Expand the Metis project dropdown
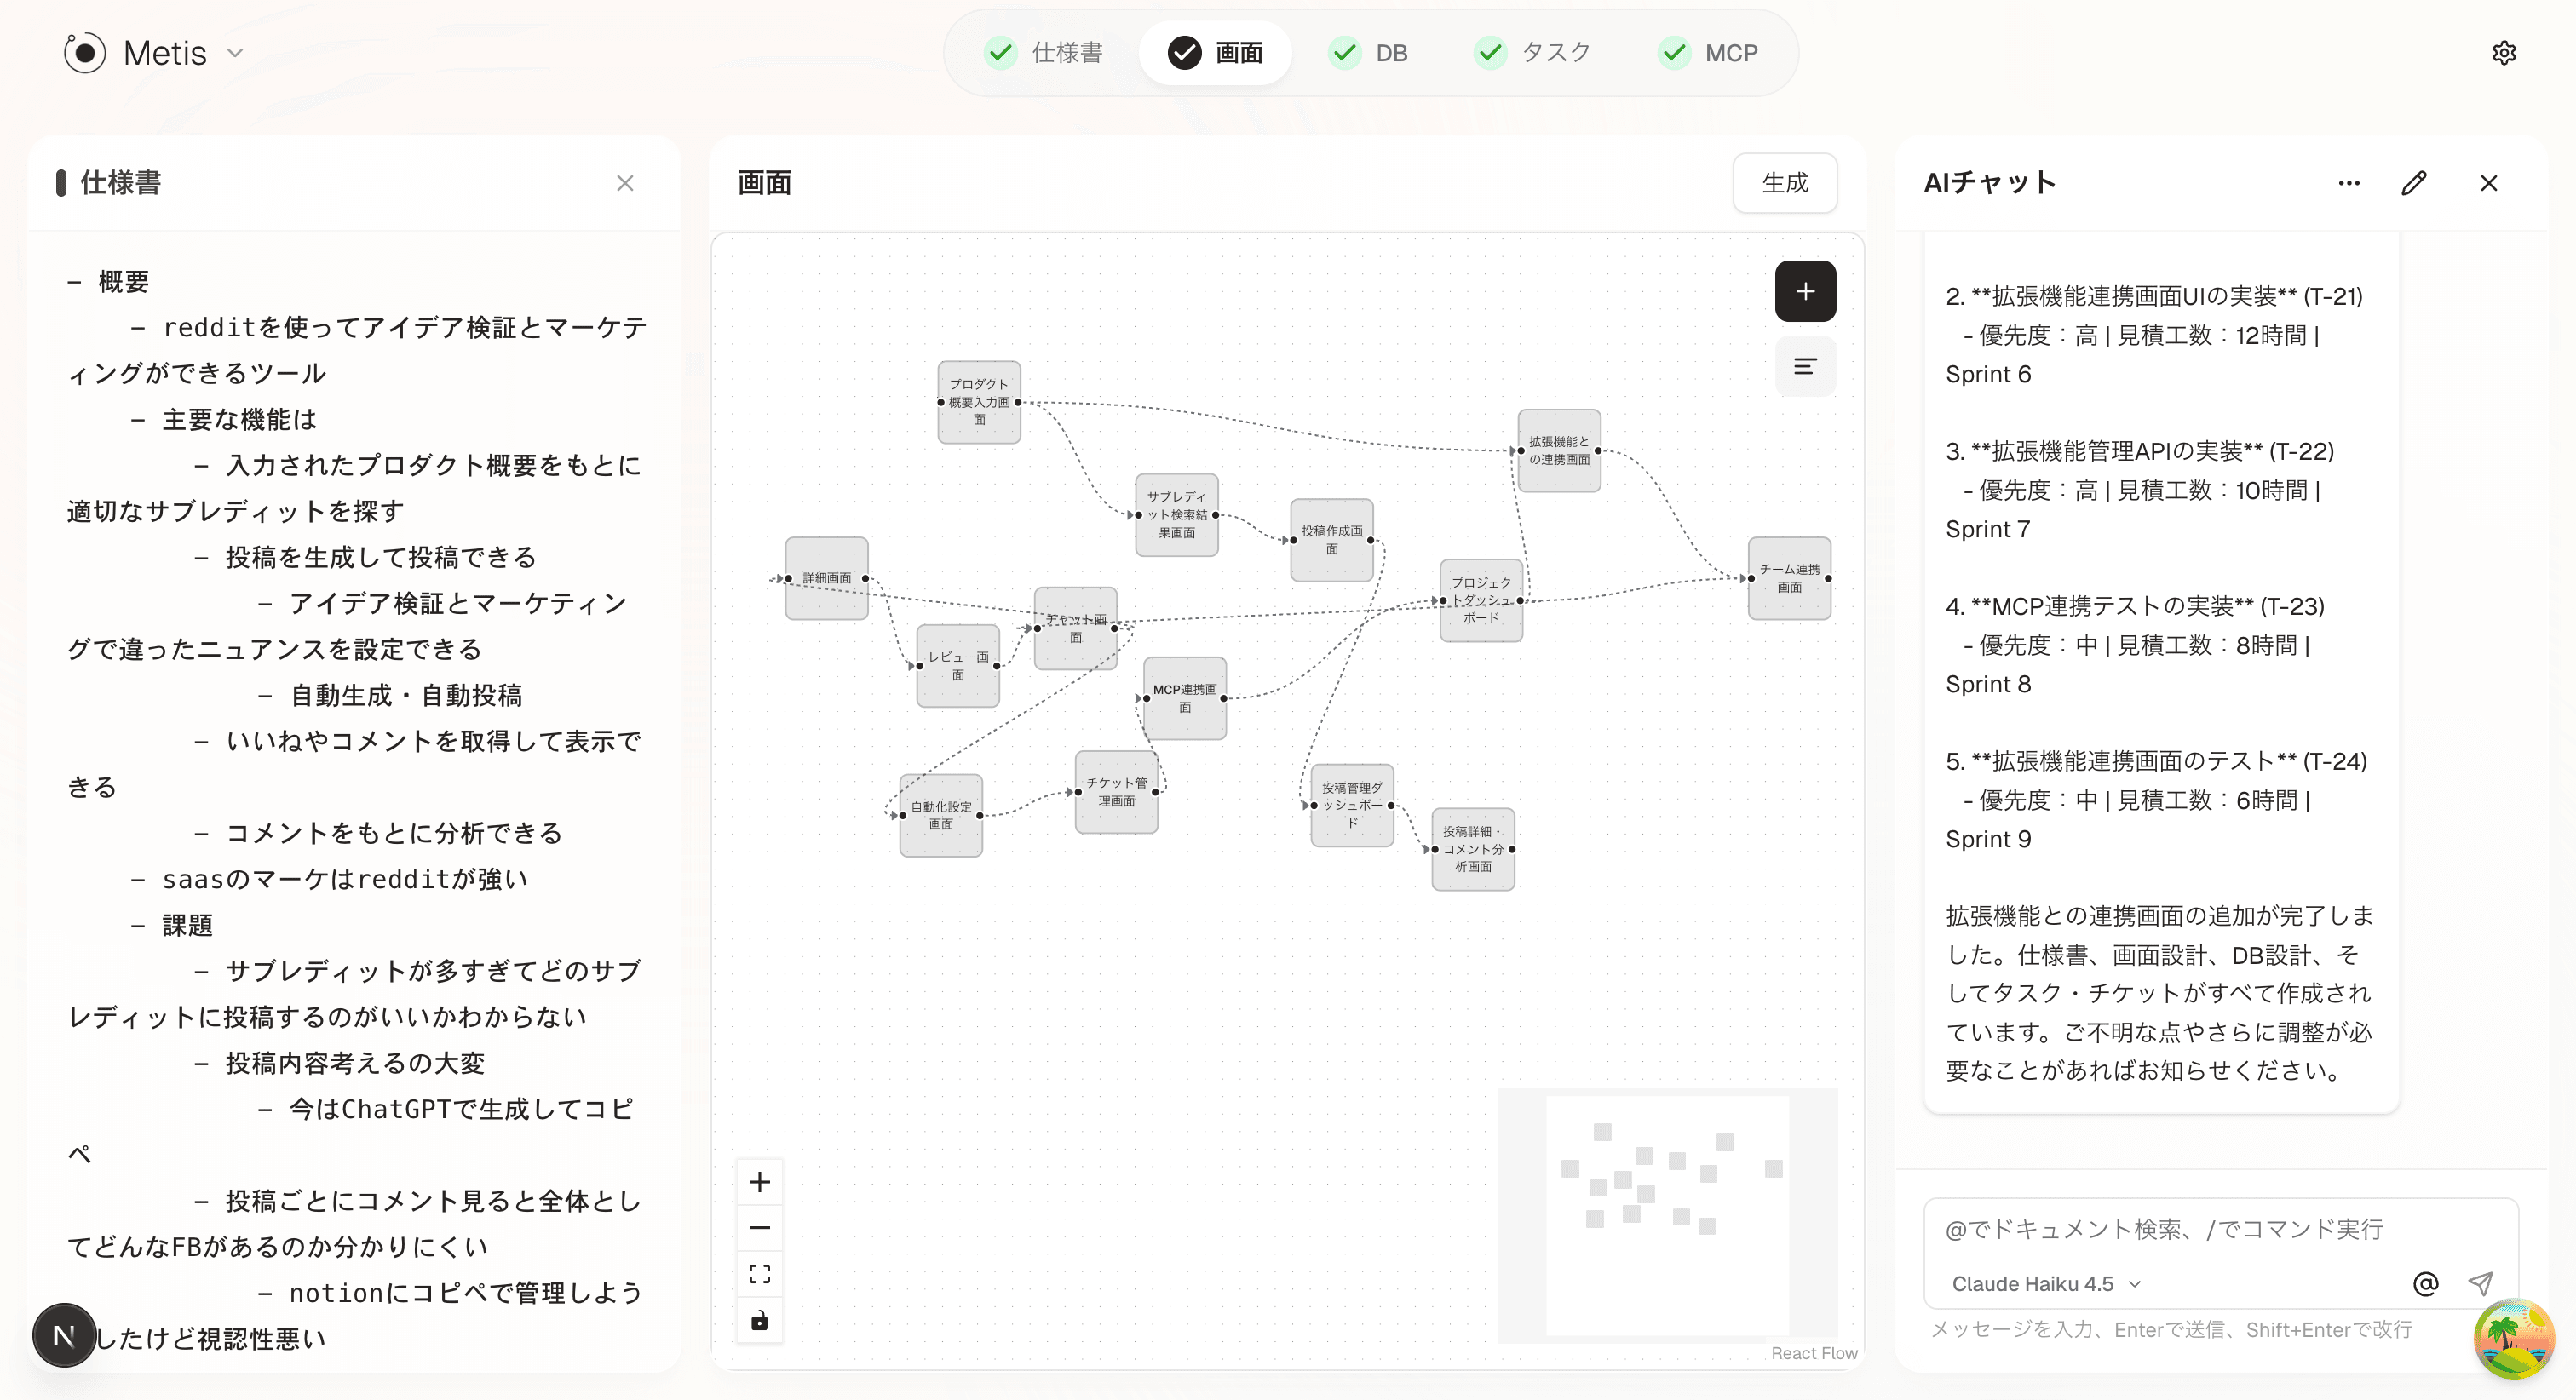Viewport: 2576px width, 1400px height. click(x=236, y=54)
